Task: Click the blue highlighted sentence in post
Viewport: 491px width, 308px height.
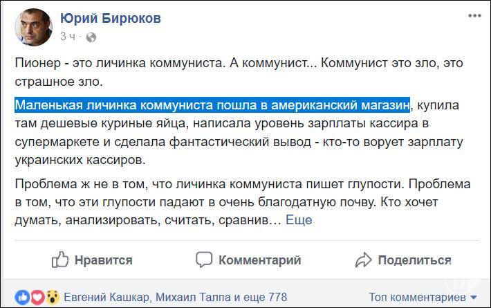Action: 212,105
